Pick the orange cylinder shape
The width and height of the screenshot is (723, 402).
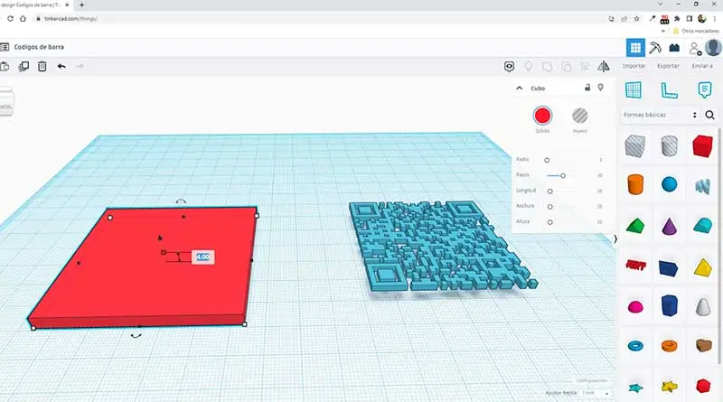(x=635, y=184)
